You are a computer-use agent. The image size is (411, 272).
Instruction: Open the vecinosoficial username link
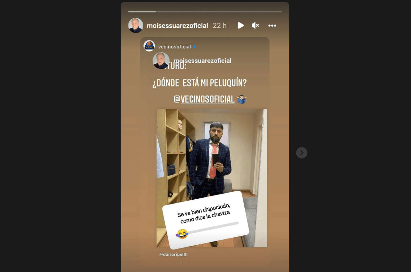point(174,47)
